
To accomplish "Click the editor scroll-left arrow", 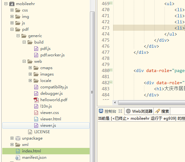I will 115,102.
